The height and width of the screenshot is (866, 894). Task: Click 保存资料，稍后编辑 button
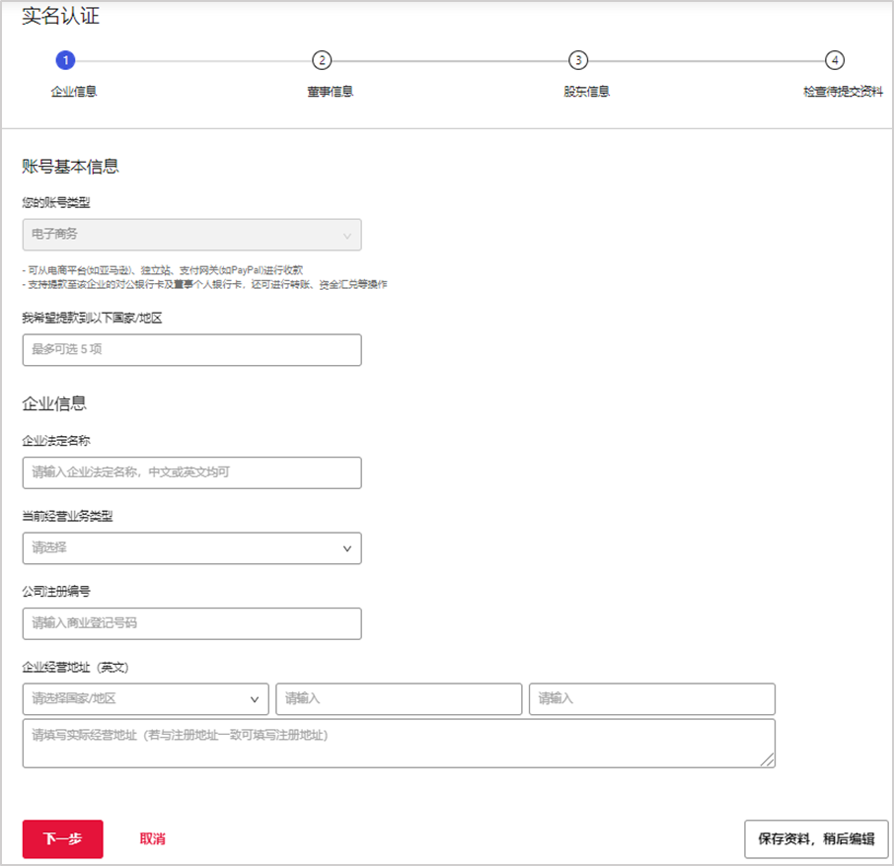(x=816, y=838)
